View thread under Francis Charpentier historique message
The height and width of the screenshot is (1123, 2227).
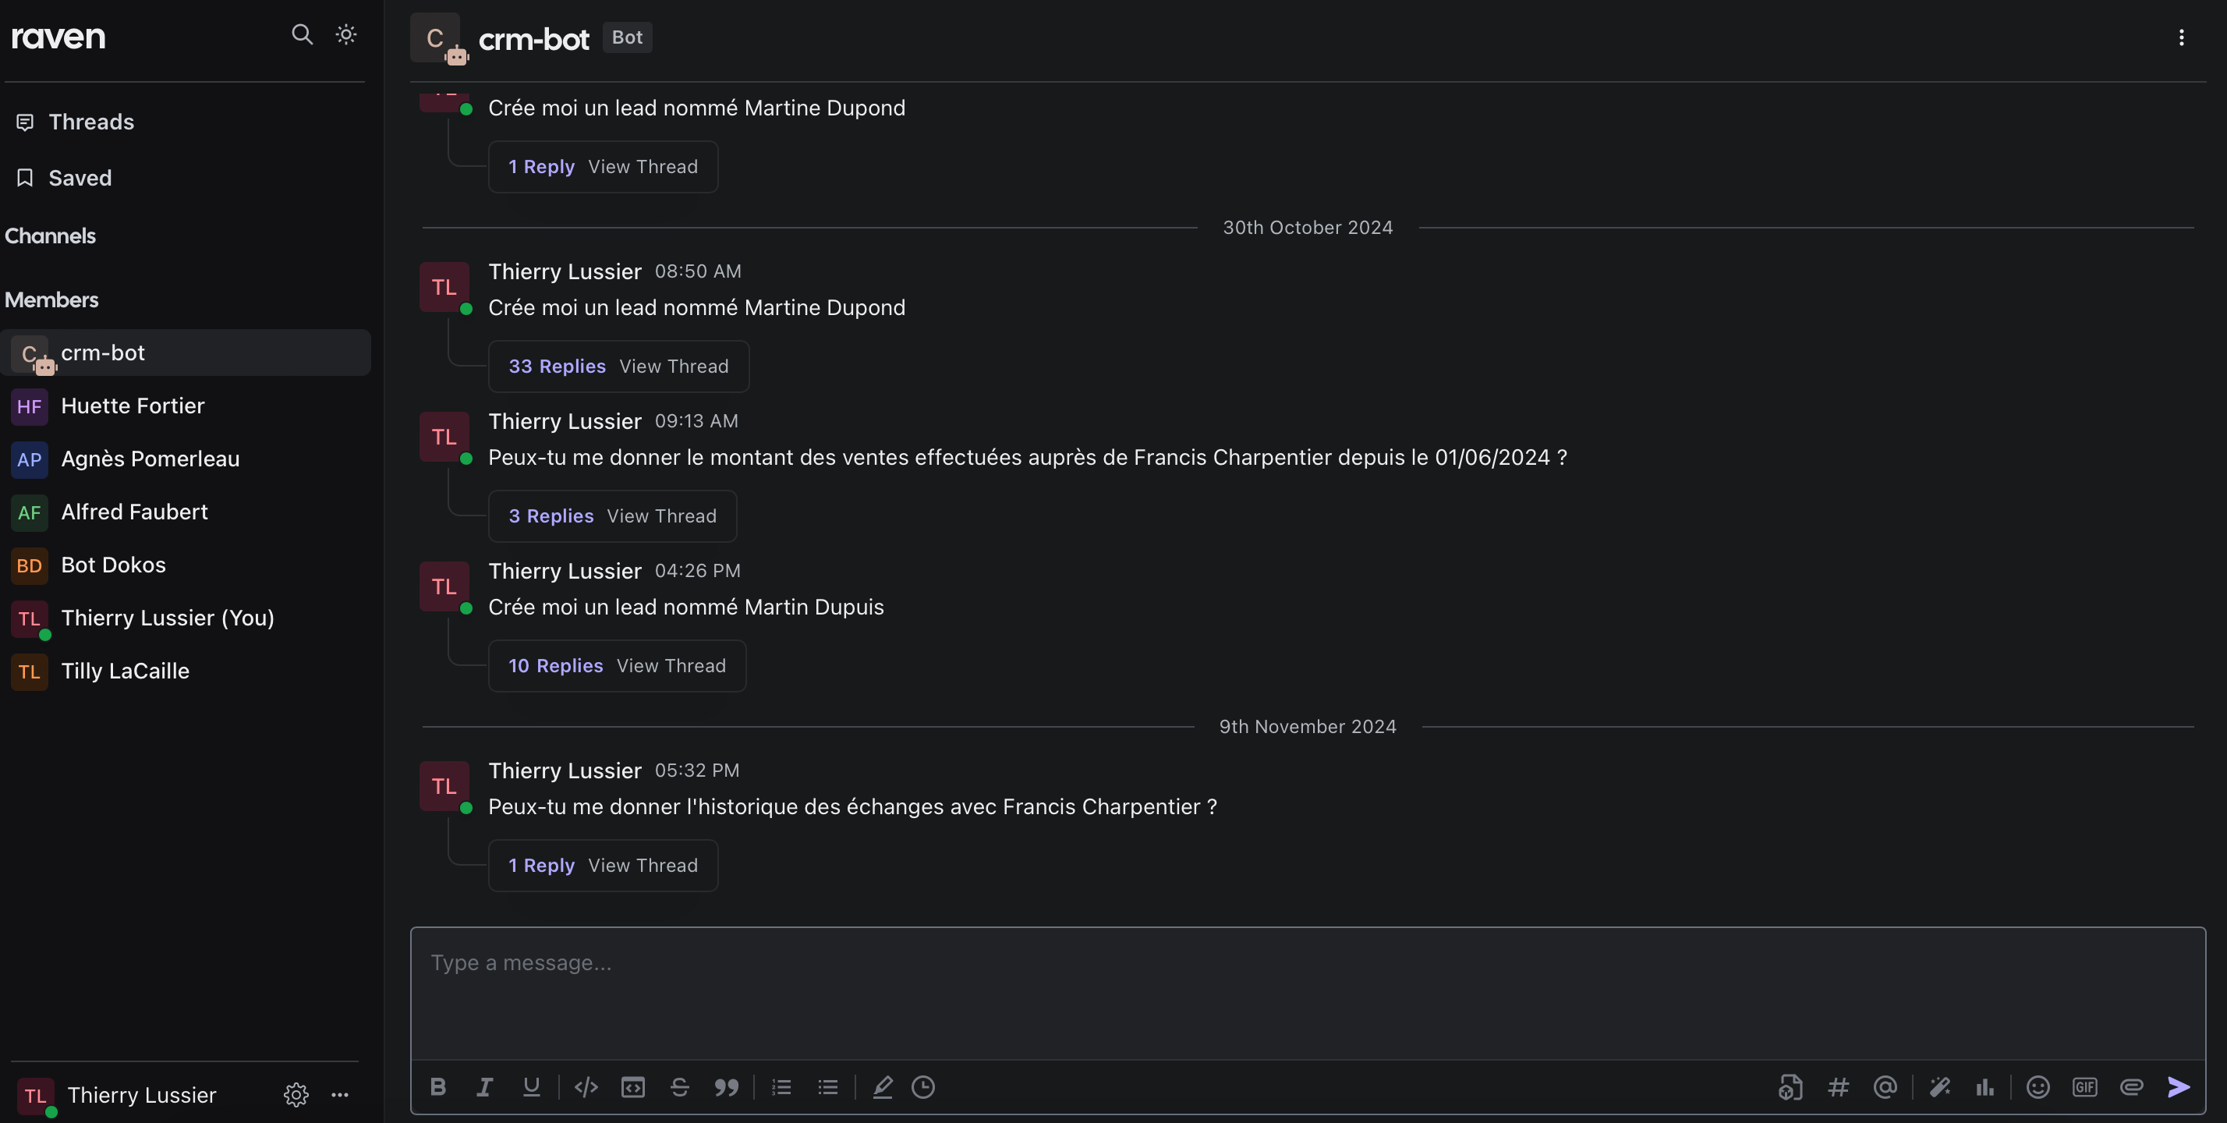pos(603,866)
